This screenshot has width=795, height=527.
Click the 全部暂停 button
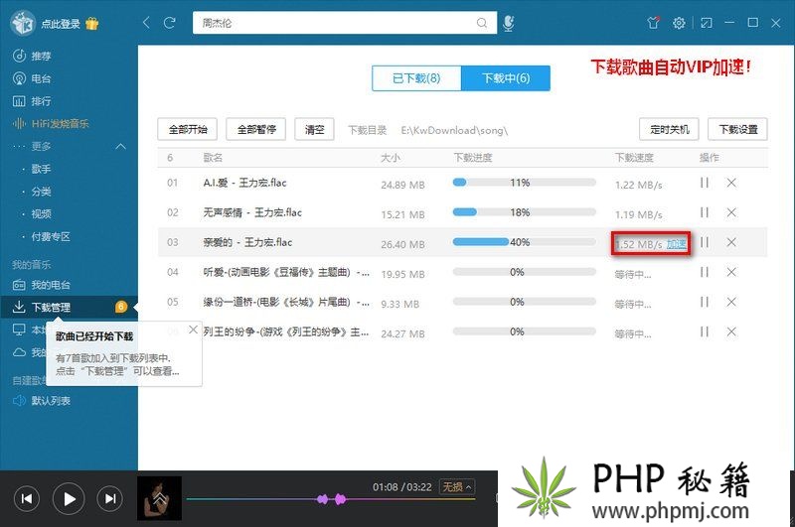coord(256,129)
